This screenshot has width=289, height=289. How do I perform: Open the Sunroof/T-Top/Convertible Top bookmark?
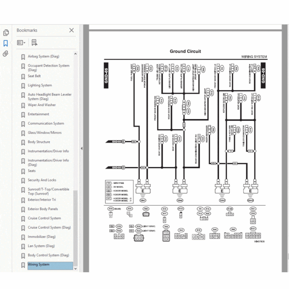coord(49,191)
